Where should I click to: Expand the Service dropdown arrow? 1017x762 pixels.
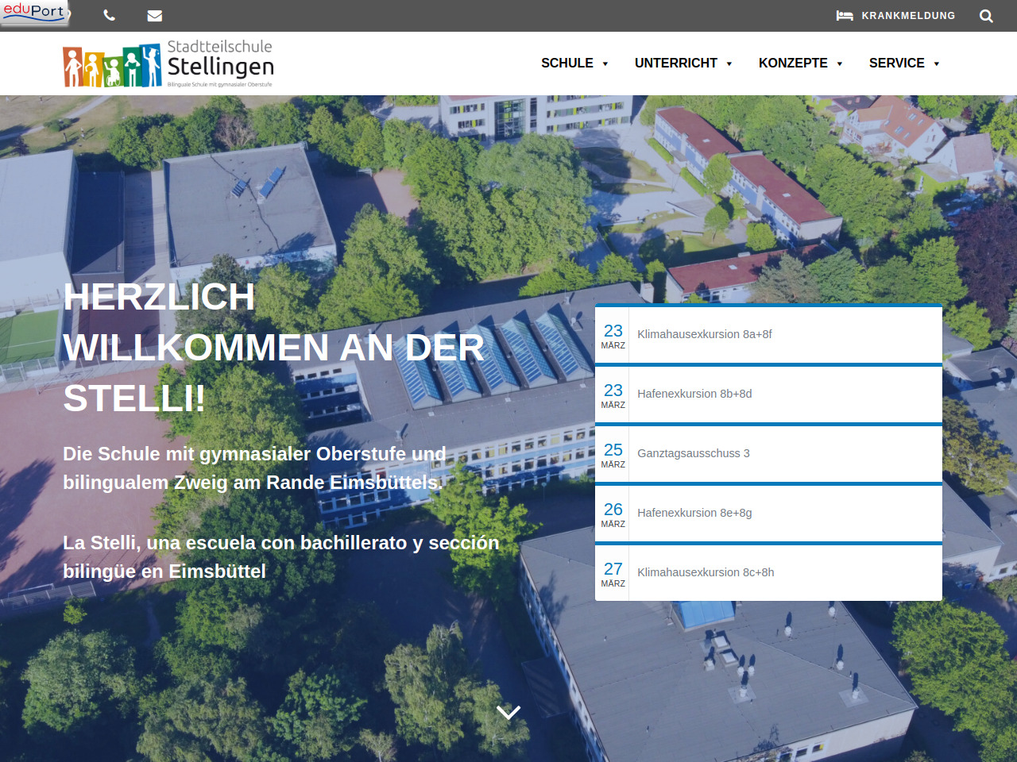tap(937, 63)
